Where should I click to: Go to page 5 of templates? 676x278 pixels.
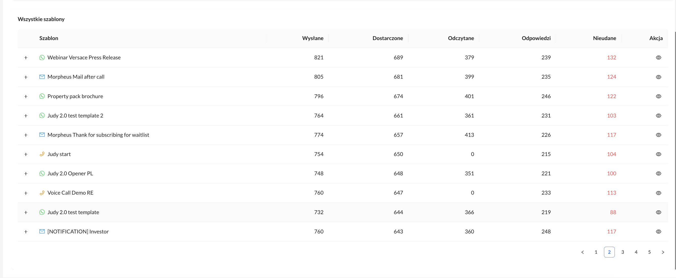[649, 252]
